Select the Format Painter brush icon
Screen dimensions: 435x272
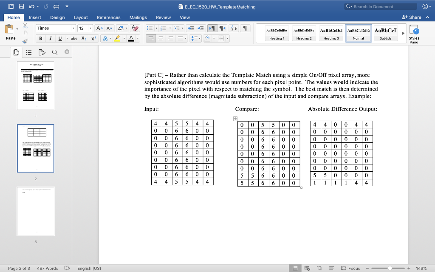[x=25, y=41]
